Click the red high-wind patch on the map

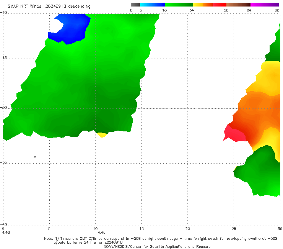(x=235, y=134)
